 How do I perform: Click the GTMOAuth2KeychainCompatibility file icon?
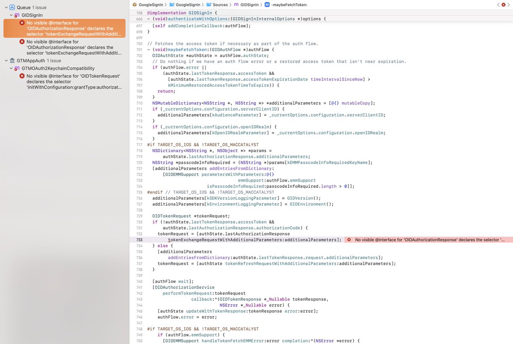pyautogui.click(x=17, y=68)
